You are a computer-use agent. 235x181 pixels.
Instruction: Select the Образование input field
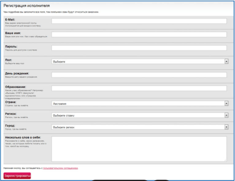pos(139,89)
